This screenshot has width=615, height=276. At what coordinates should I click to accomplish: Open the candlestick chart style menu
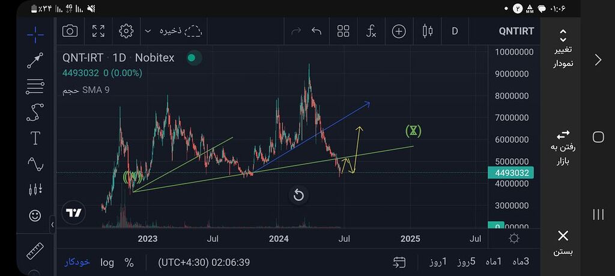pyautogui.click(x=428, y=31)
